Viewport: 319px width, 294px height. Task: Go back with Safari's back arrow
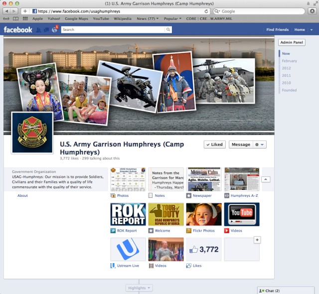click(6, 11)
